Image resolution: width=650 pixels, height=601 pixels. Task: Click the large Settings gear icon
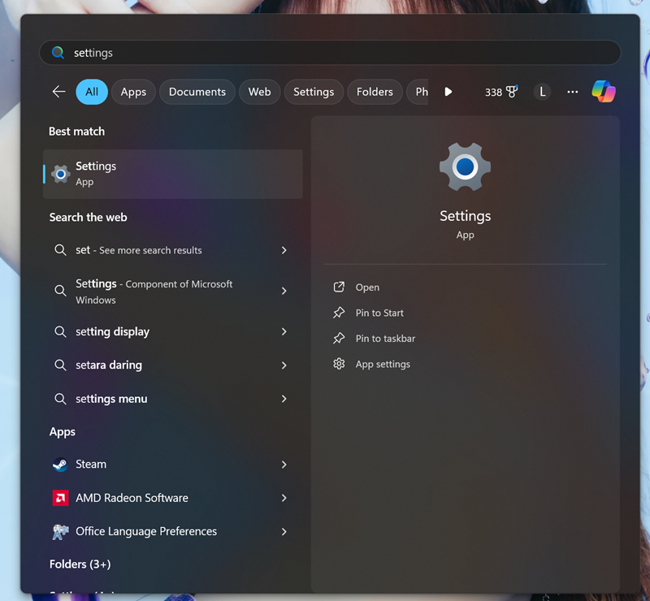465,166
